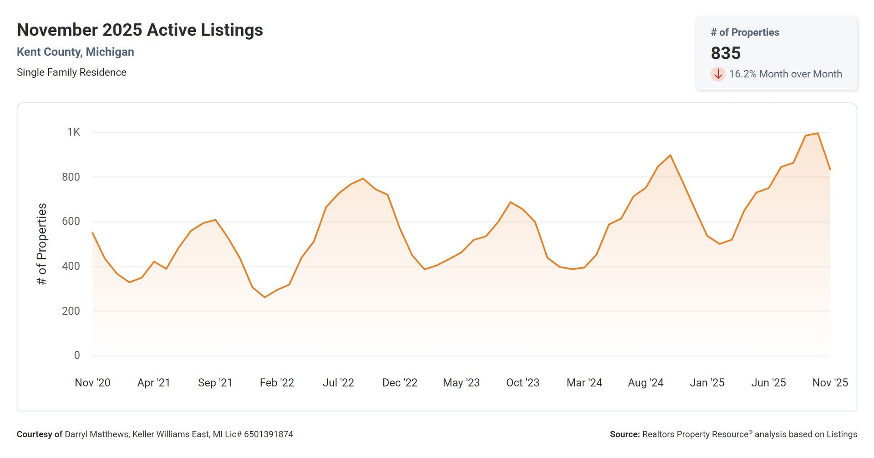Select the '# of Properties' card heading
874x458 pixels.
click(745, 32)
